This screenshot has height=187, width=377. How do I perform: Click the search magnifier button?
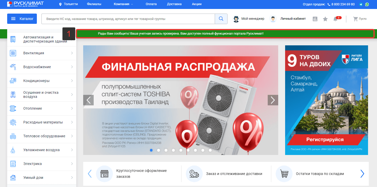click(x=221, y=19)
